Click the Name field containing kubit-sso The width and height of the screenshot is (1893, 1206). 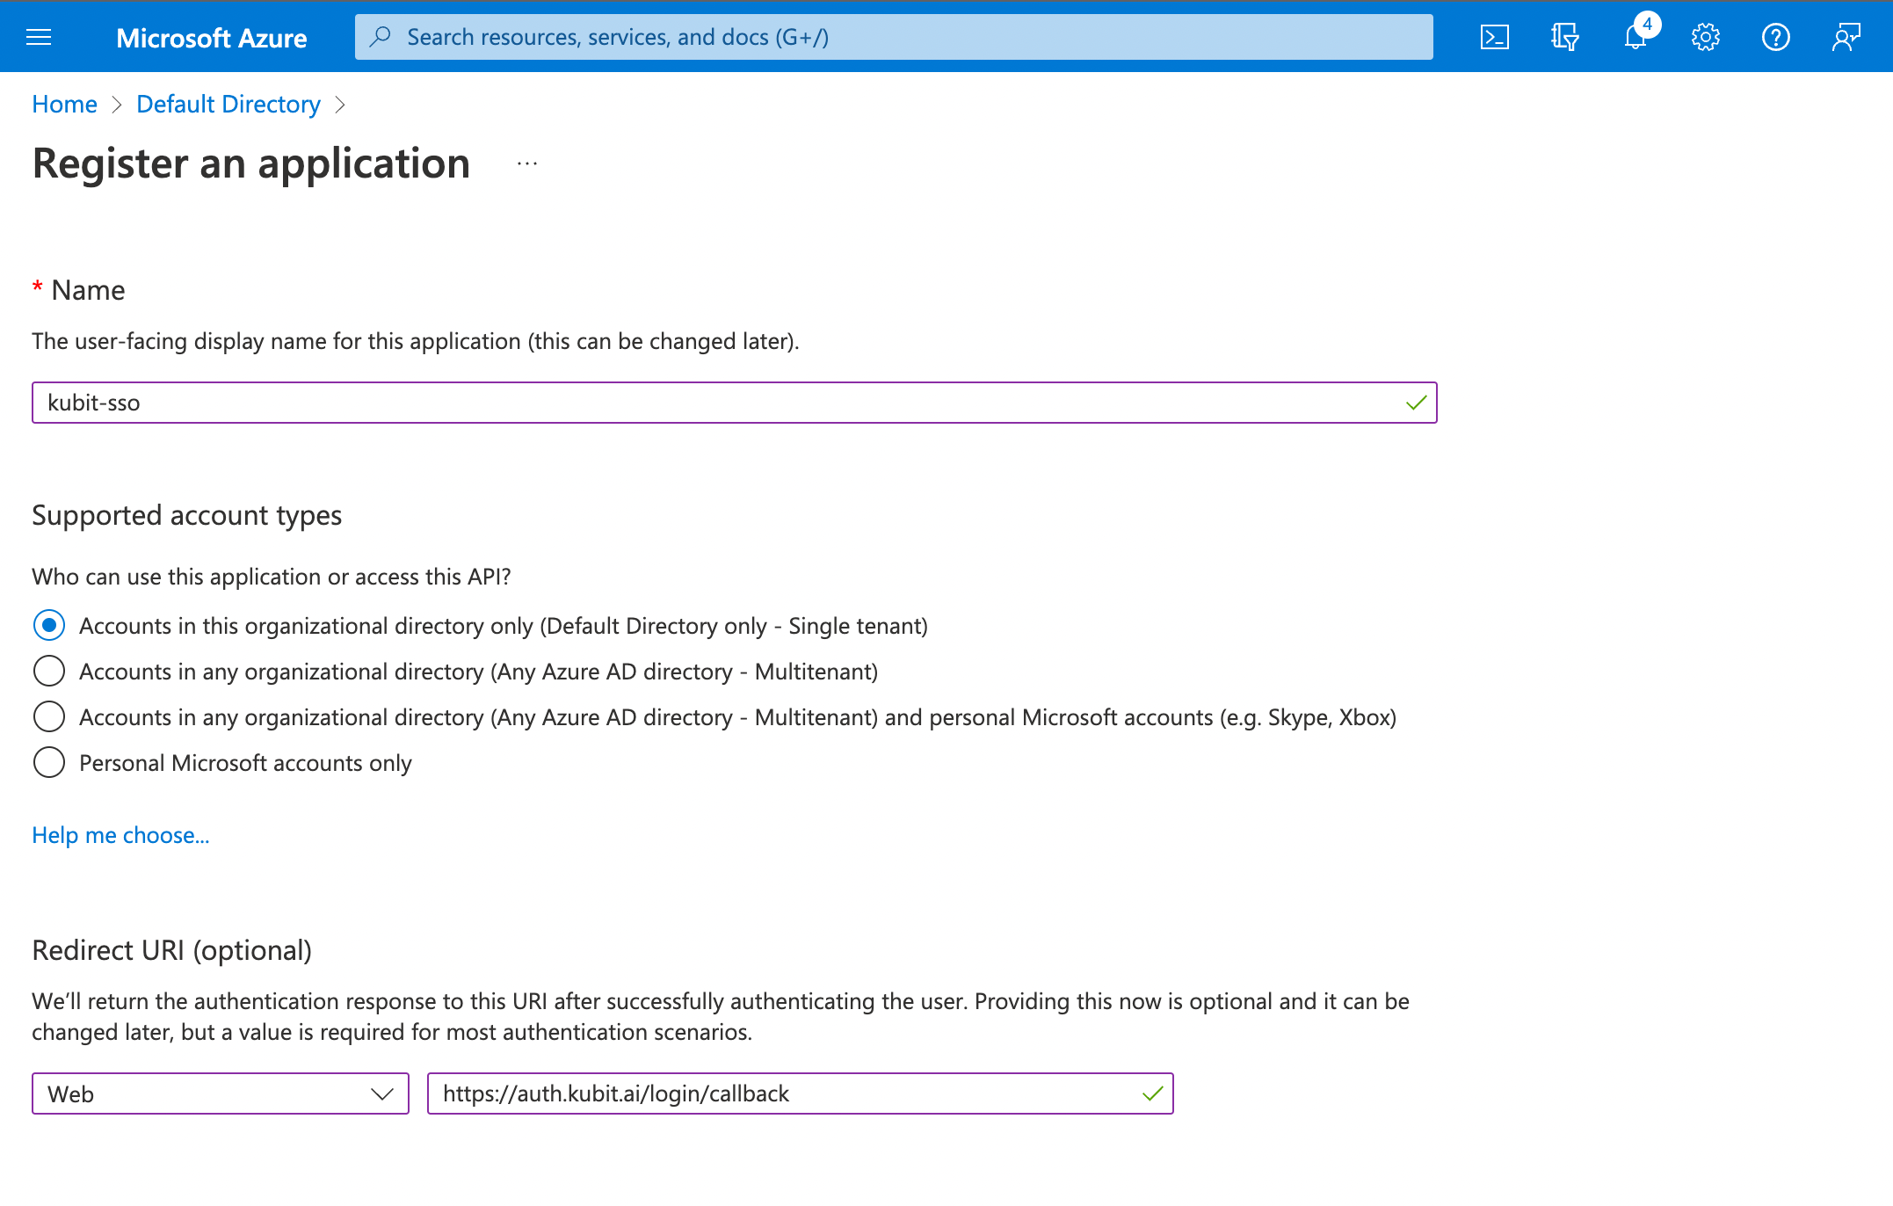[721, 403]
